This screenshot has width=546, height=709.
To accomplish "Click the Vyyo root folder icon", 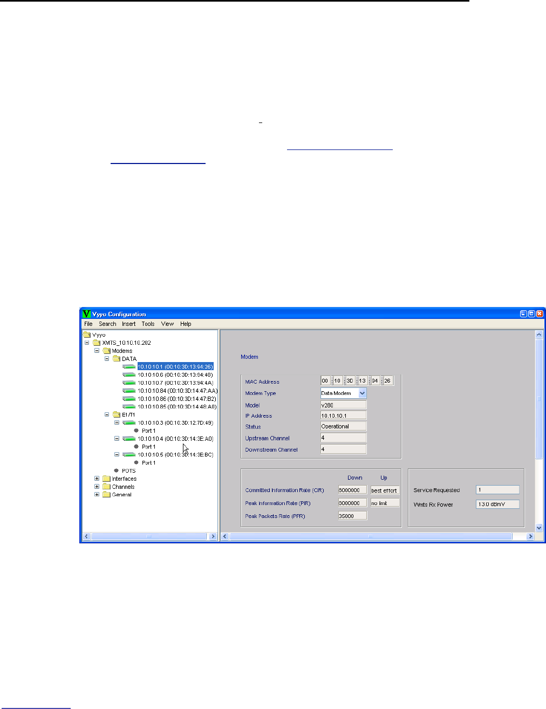I will pos(87,335).
